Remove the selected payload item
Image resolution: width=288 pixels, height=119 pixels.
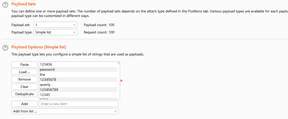click(x=24, y=79)
